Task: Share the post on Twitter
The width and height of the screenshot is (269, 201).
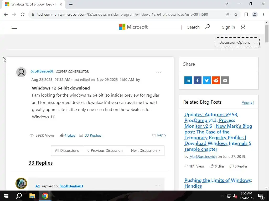Action: [206, 80]
